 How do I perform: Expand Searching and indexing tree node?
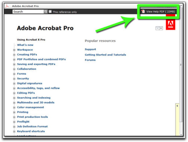click(x=14, y=98)
